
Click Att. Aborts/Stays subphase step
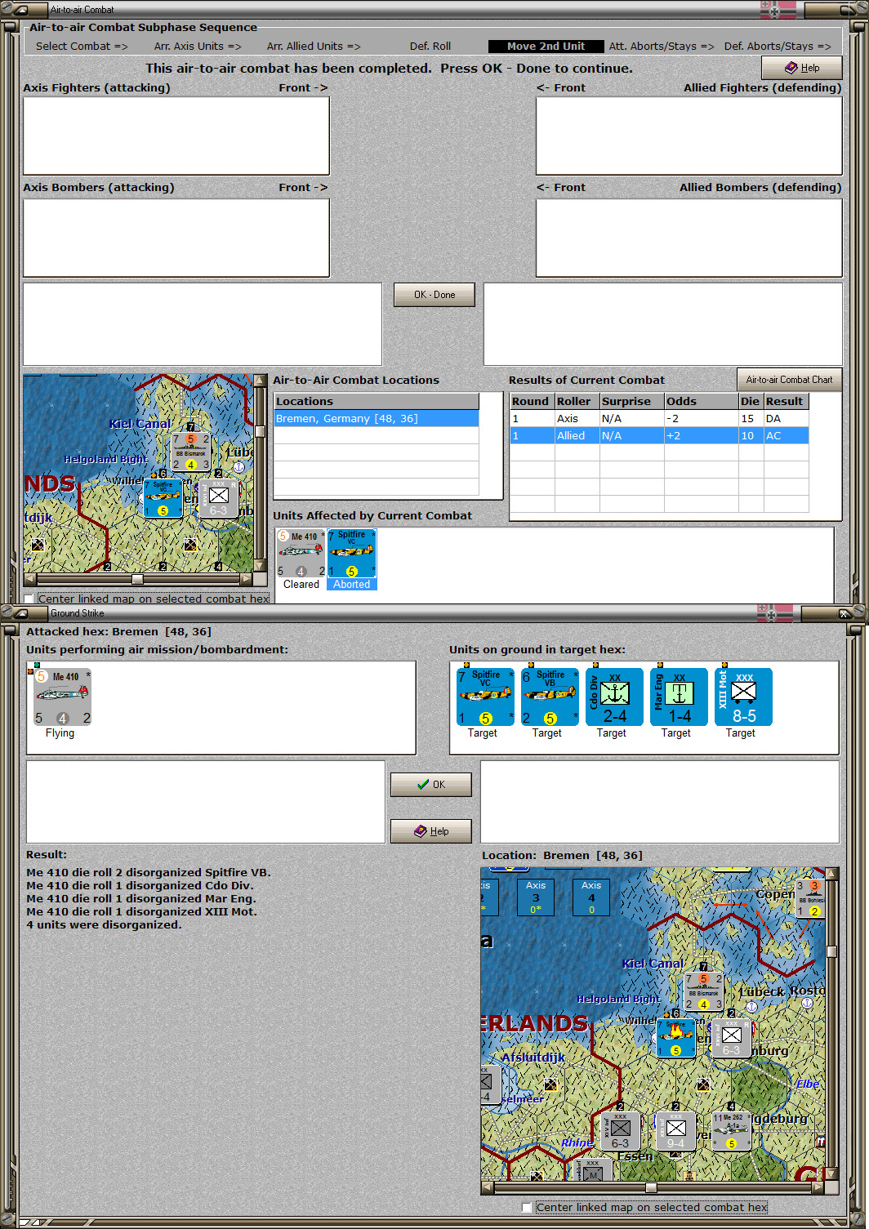662,47
